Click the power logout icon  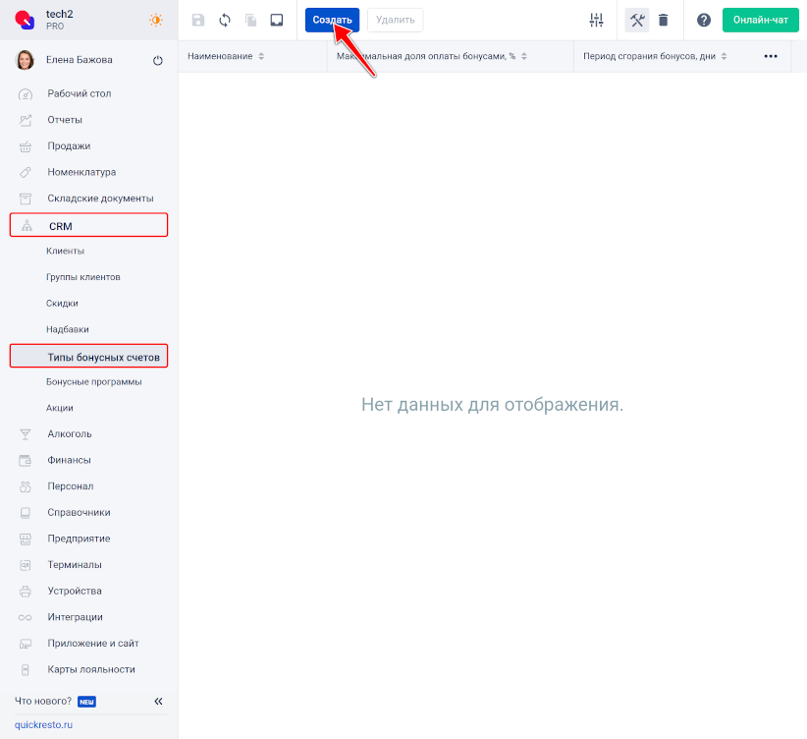tap(157, 60)
